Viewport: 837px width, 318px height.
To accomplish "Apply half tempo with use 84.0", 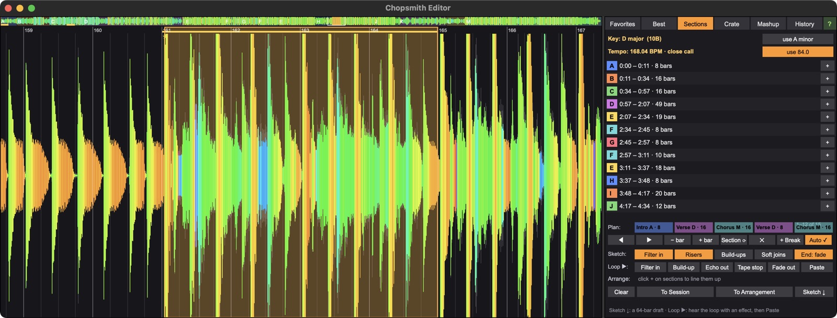I will click(x=798, y=52).
